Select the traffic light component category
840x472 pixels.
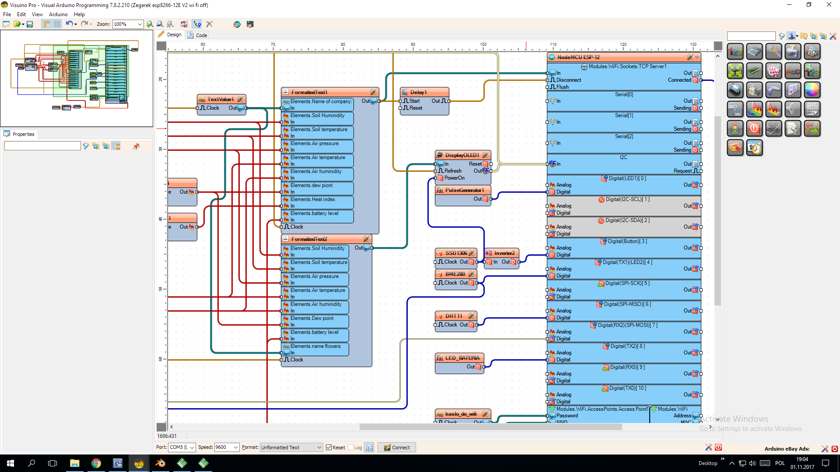point(735,128)
